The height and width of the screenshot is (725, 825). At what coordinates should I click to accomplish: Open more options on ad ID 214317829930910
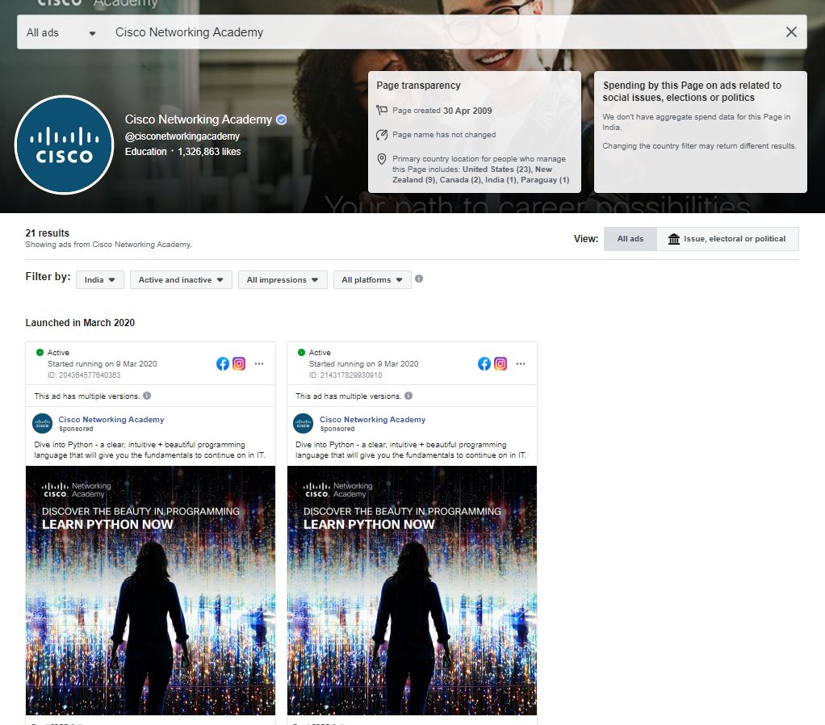521,363
